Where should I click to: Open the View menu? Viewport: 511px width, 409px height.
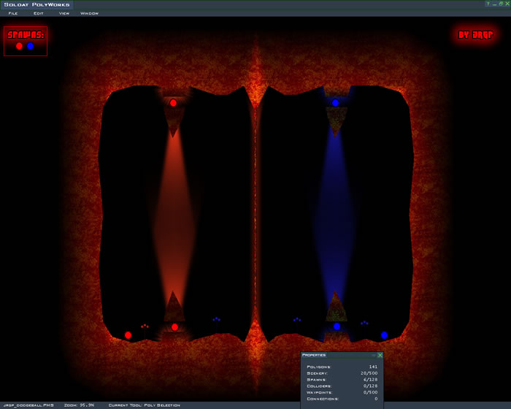click(x=64, y=13)
